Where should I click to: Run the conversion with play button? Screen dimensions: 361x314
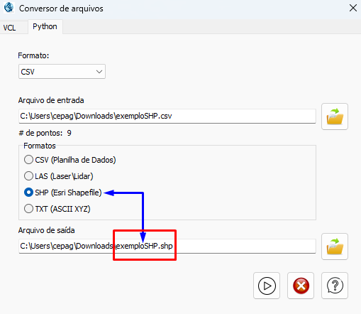click(267, 286)
